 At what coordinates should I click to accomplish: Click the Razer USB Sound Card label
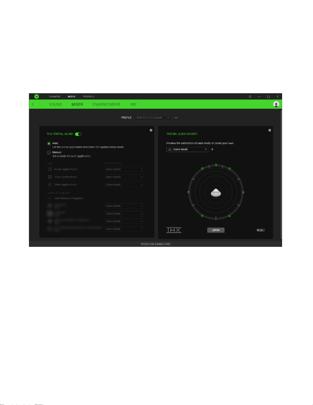155,244
